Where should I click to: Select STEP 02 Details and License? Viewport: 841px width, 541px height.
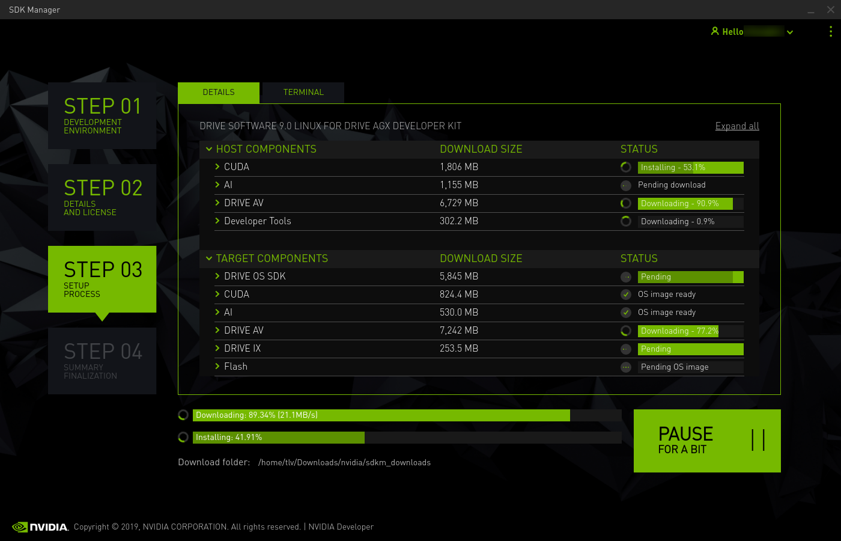coord(102,197)
